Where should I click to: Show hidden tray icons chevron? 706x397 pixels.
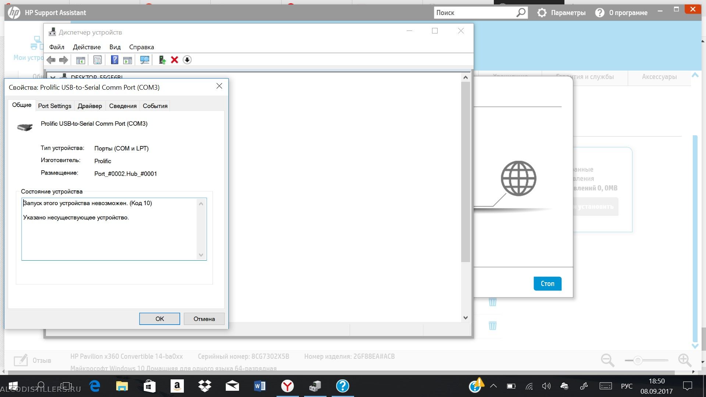493,386
